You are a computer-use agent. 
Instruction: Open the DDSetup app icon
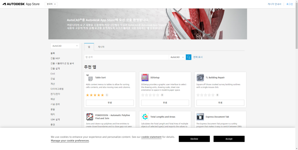[x=145, y=78]
